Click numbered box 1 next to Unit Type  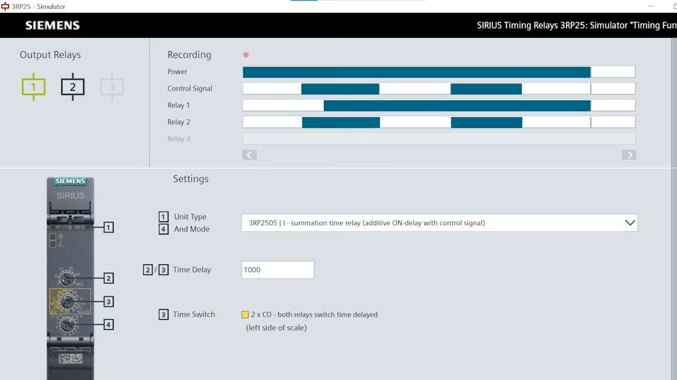coord(163,217)
